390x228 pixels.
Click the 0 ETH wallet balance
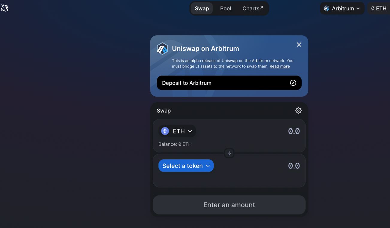379,8
